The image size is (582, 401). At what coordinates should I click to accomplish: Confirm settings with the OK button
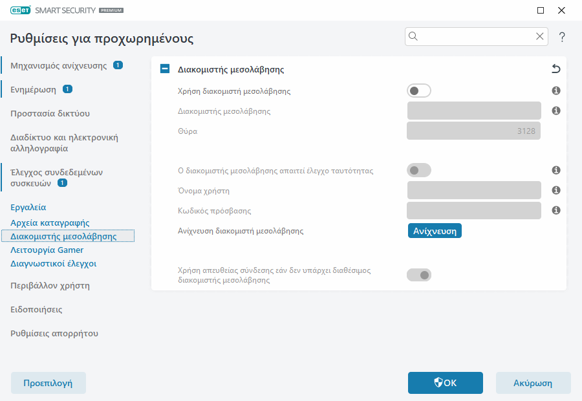pyautogui.click(x=445, y=382)
